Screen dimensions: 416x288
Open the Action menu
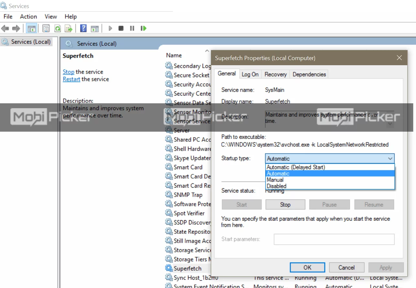28,16
